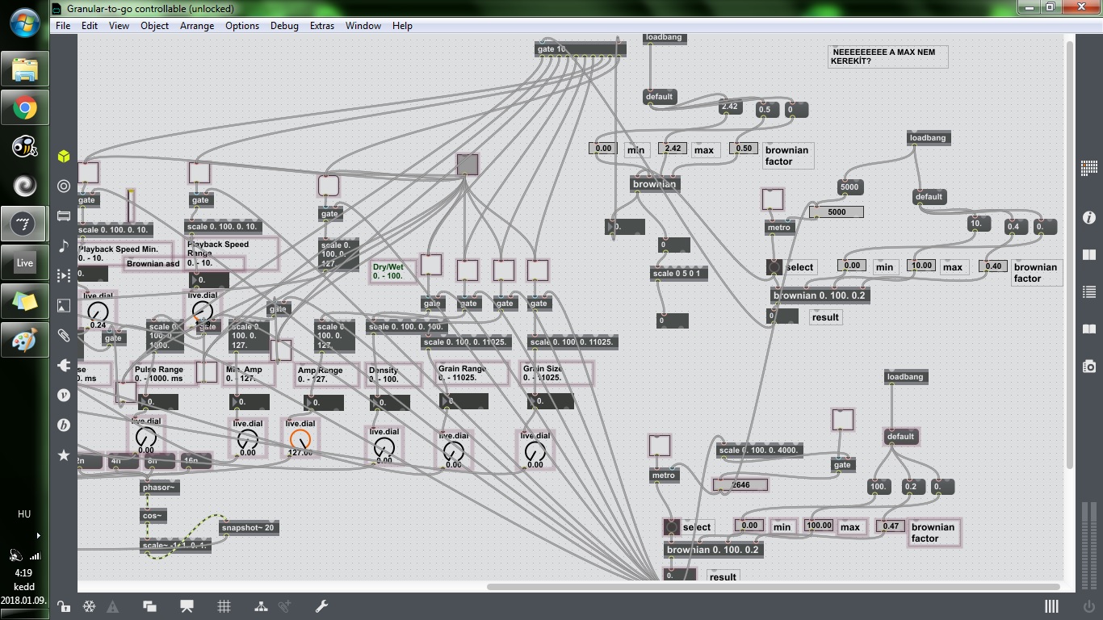
Task: Open Paint from the taskbar
Action: coord(24,341)
